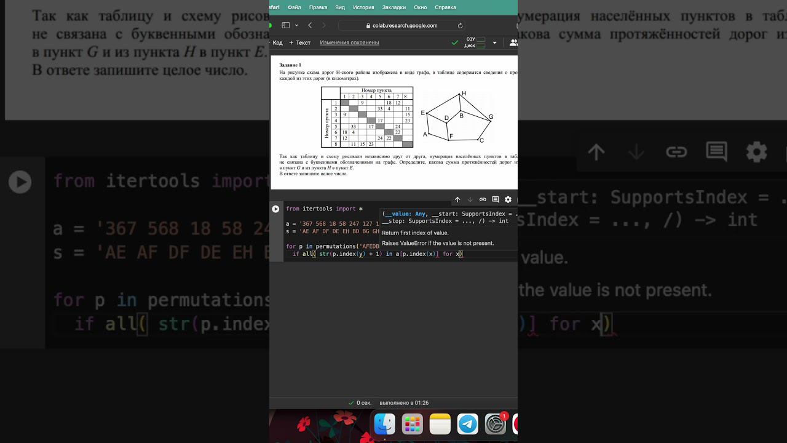
Task: Open cell settings gear icon
Action: click(x=508, y=199)
